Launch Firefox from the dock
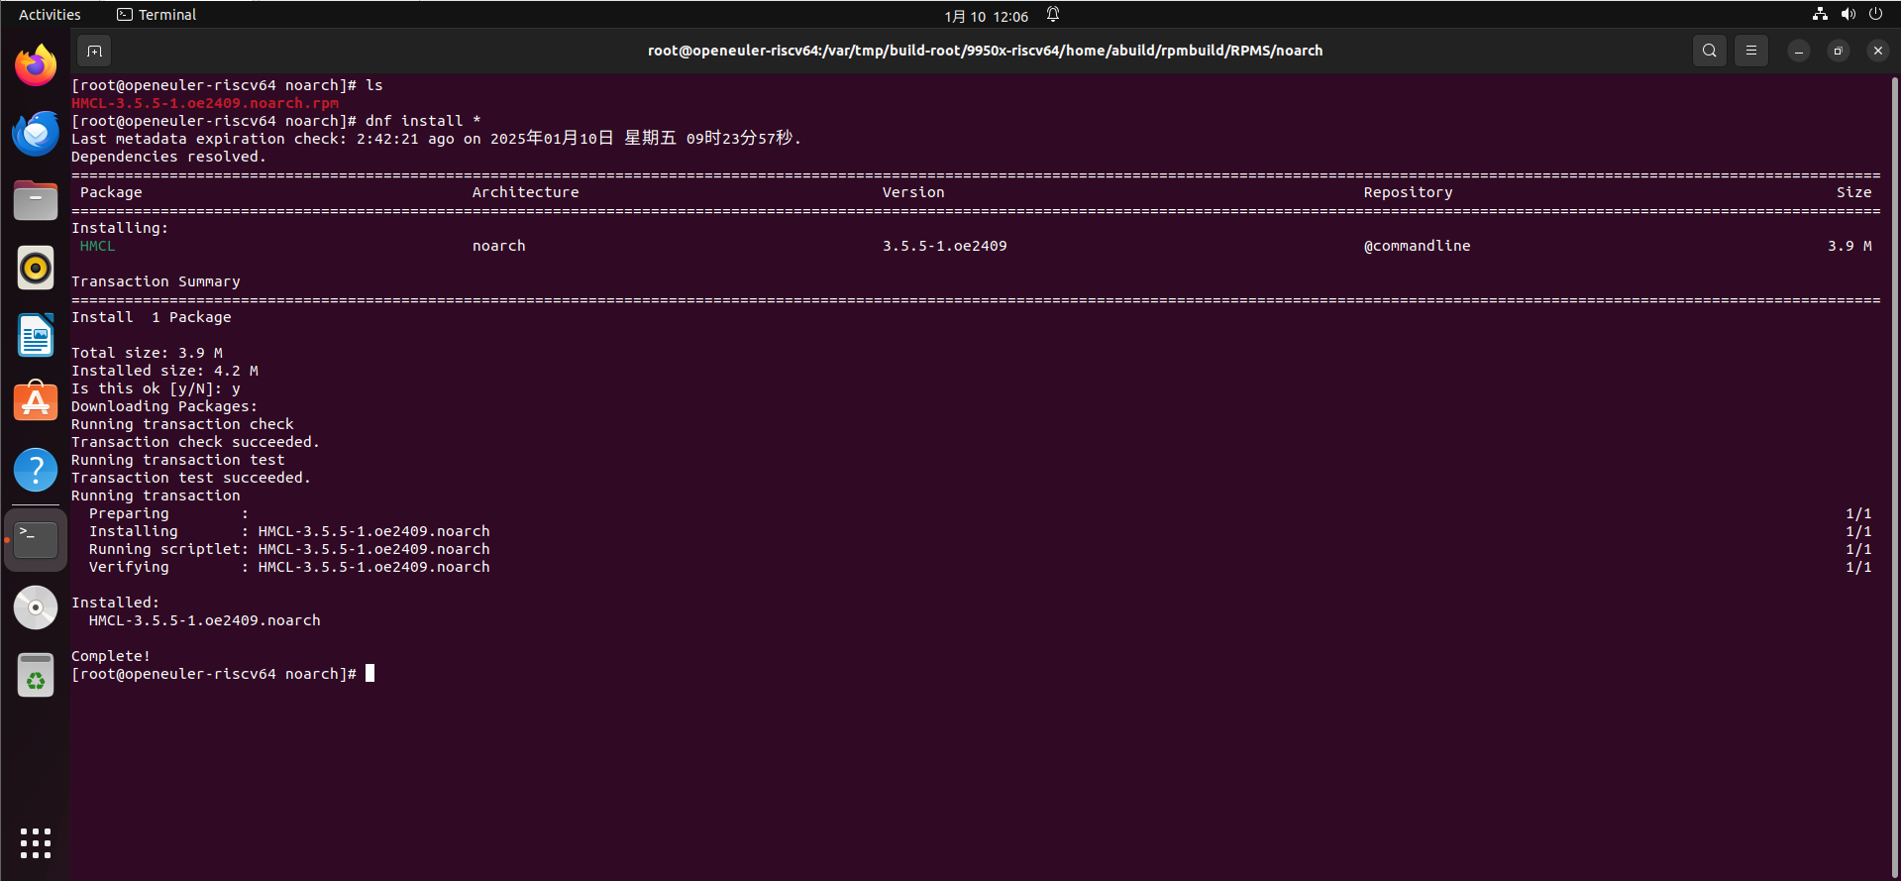Image resolution: width=1901 pixels, height=881 pixels. 36,65
